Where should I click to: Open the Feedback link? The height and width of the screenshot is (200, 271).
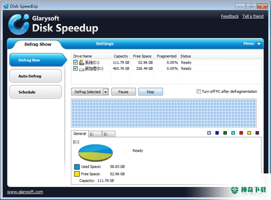[230, 16]
